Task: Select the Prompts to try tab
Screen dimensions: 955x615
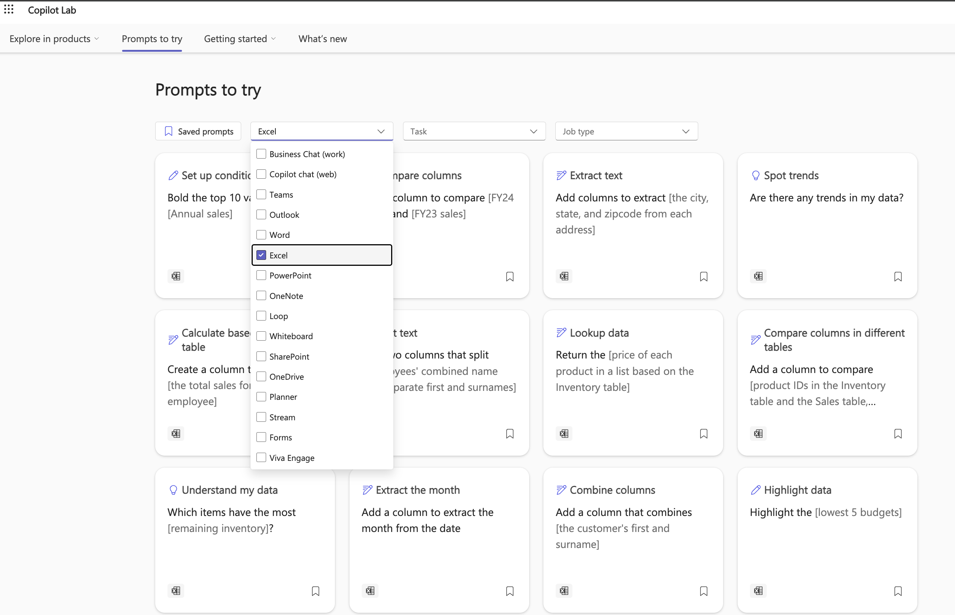Action: point(152,39)
